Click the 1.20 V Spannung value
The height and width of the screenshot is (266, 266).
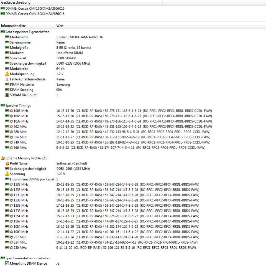(x=61, y=174)
